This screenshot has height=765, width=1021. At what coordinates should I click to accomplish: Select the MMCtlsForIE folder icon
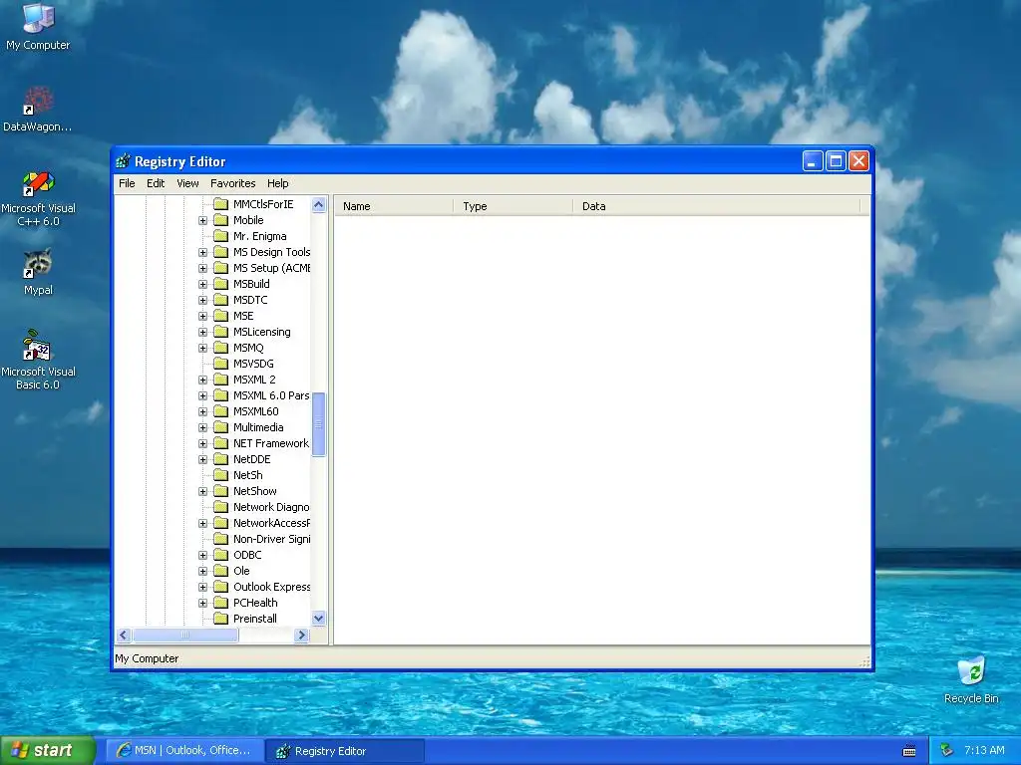[221, 204]
